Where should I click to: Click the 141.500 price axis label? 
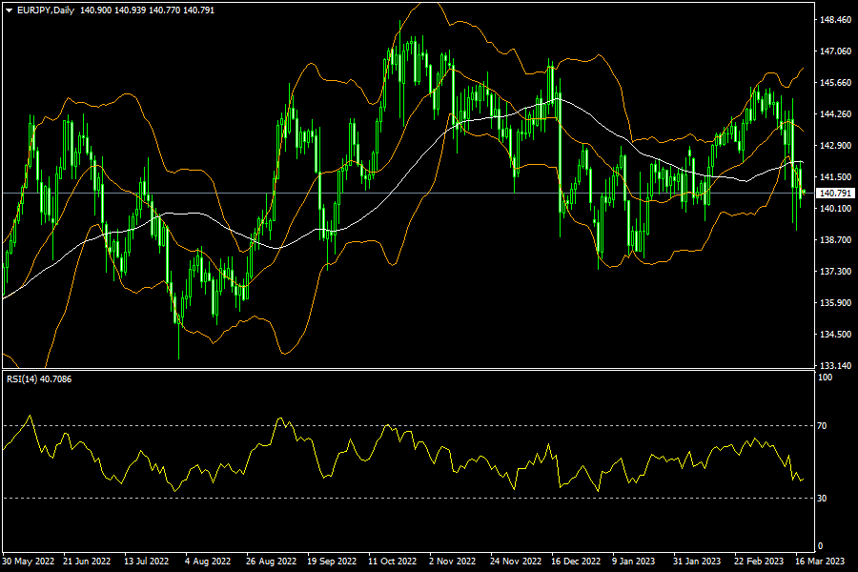coord(835,176)
